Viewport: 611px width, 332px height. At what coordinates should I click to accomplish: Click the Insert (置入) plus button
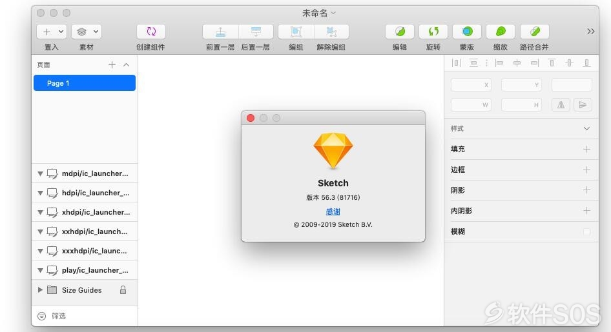tap(47, 32)
